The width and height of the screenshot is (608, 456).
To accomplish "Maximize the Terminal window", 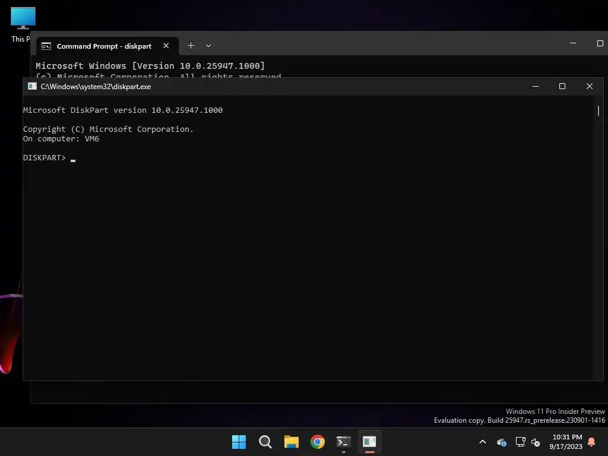I will click(x=600, y=43).
